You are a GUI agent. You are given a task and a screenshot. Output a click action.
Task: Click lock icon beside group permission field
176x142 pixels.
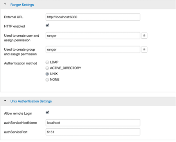pos(144,50)
